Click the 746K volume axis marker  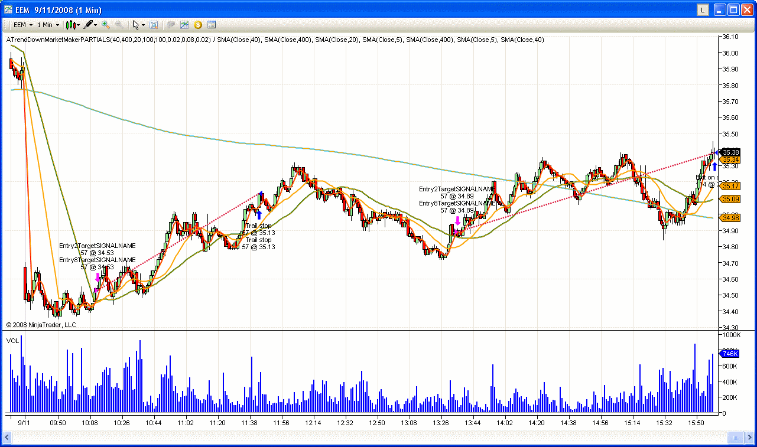click(x=729, y=354)
